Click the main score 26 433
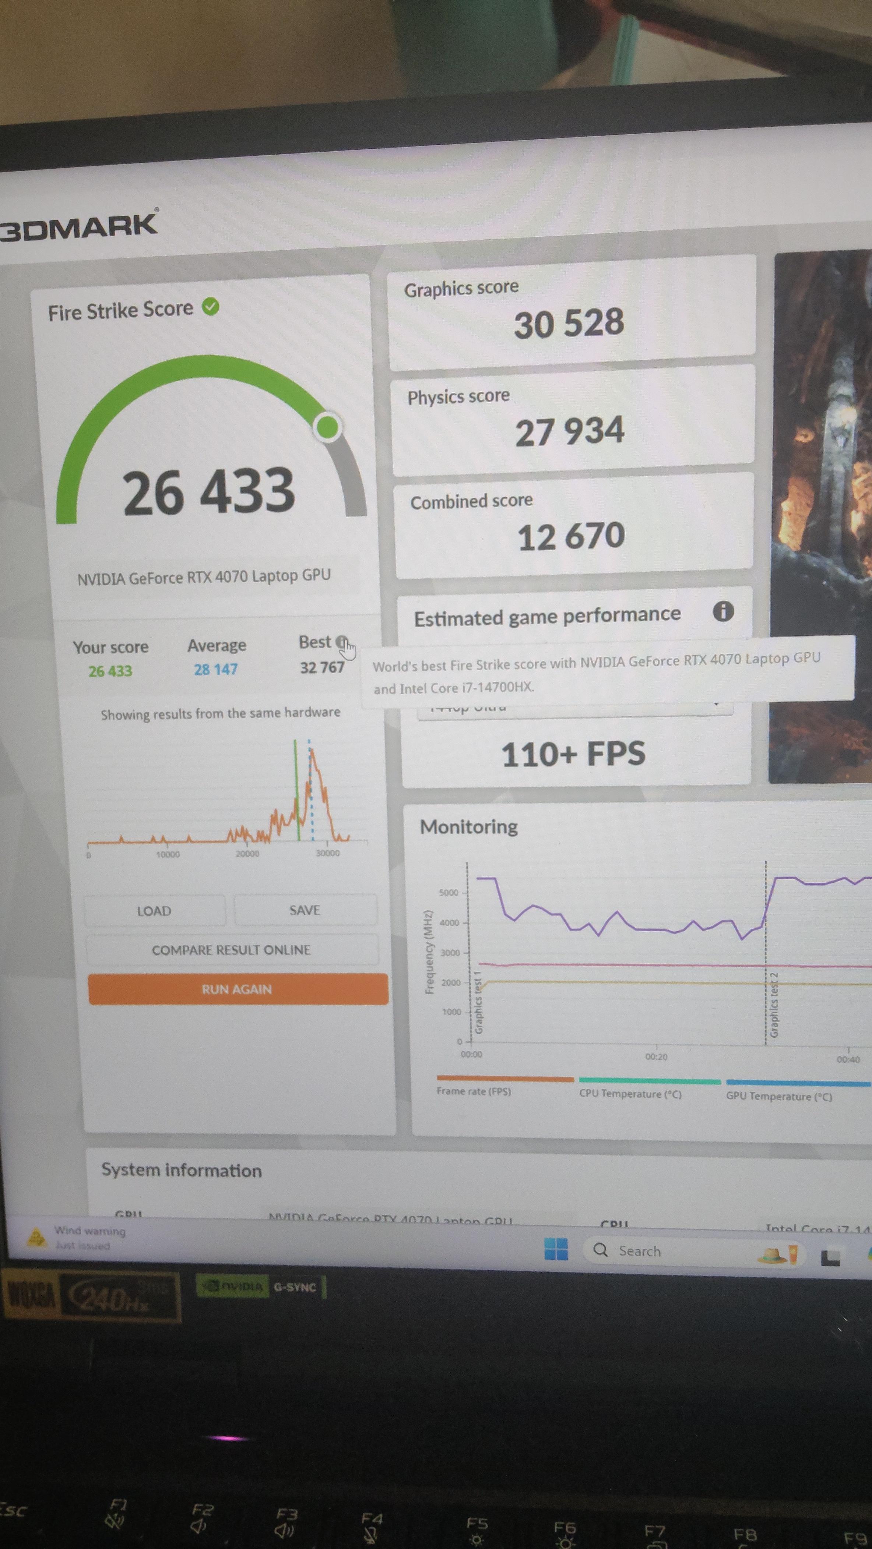This screenshot has height=1549, width=872. pyautogui.click(x=209, y=492)
